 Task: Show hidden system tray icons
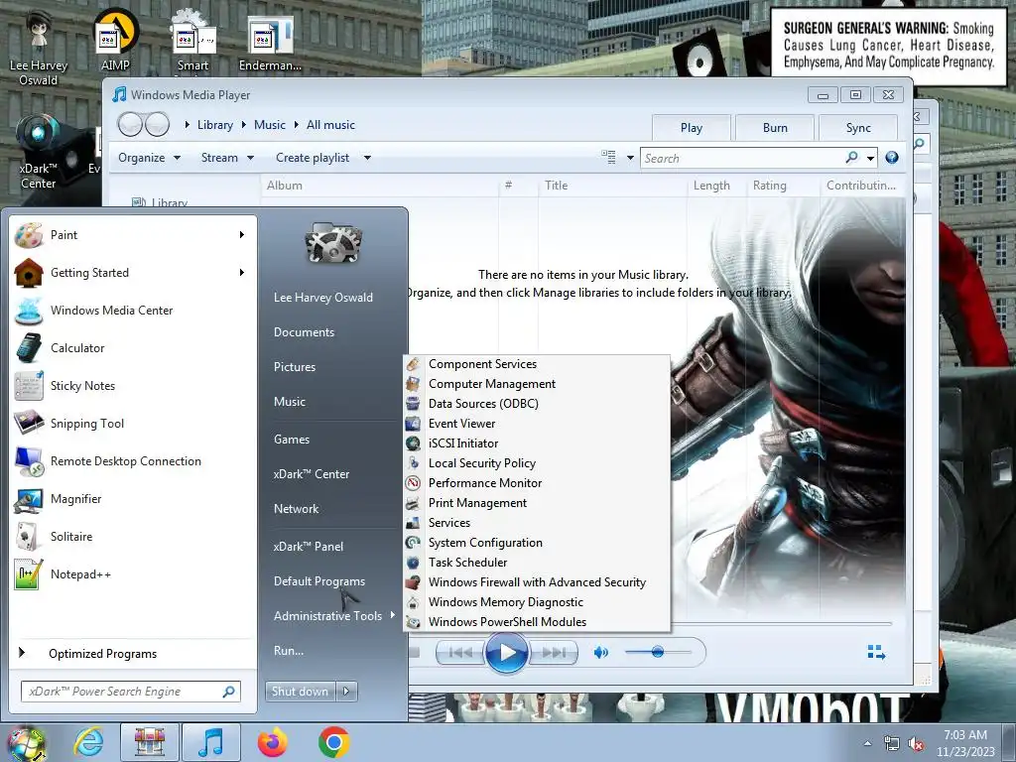(x=867, y=743)
